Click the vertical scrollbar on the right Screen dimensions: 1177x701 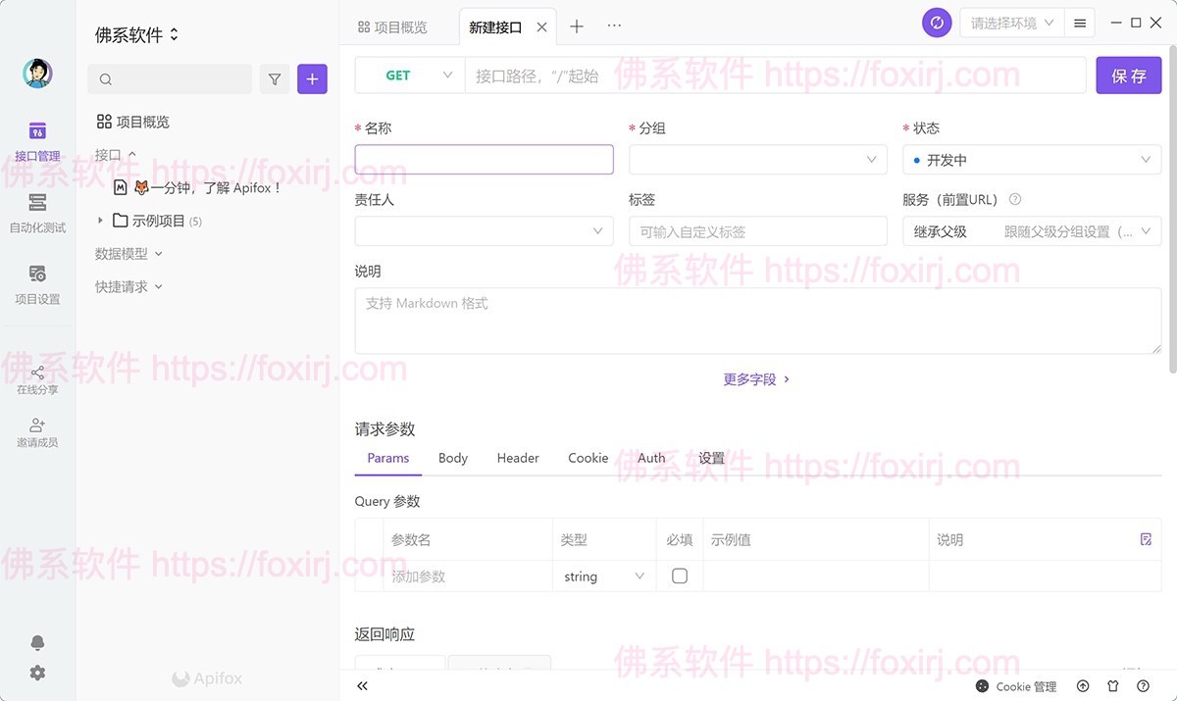pyautogui.click(x=1172, y=225)
